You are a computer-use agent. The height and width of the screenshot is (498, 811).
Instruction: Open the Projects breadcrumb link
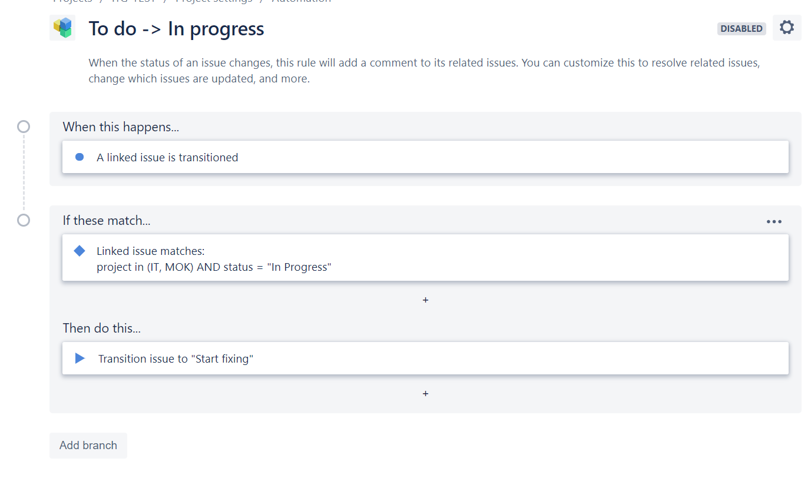72,2
